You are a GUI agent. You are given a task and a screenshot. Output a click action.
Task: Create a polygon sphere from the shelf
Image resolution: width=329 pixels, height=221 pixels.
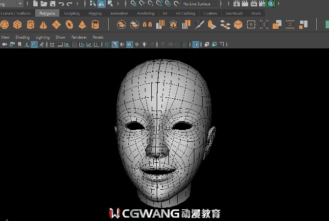pos(4,25)
